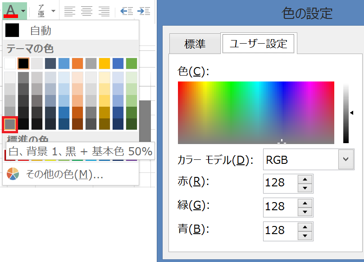Screen dimensions: 364x262
Task: Select 自動 automatic color option
Action: click(x=41, y=31)
